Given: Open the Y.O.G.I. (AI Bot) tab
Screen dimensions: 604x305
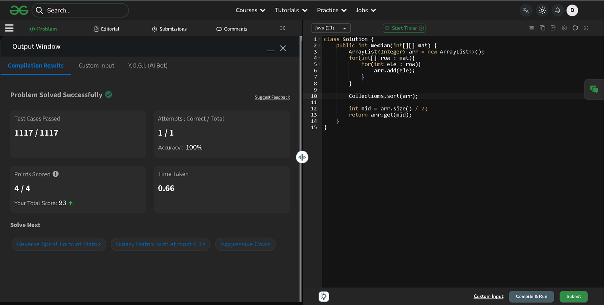Looking at the screenshot, I should (x=148, y=65).
